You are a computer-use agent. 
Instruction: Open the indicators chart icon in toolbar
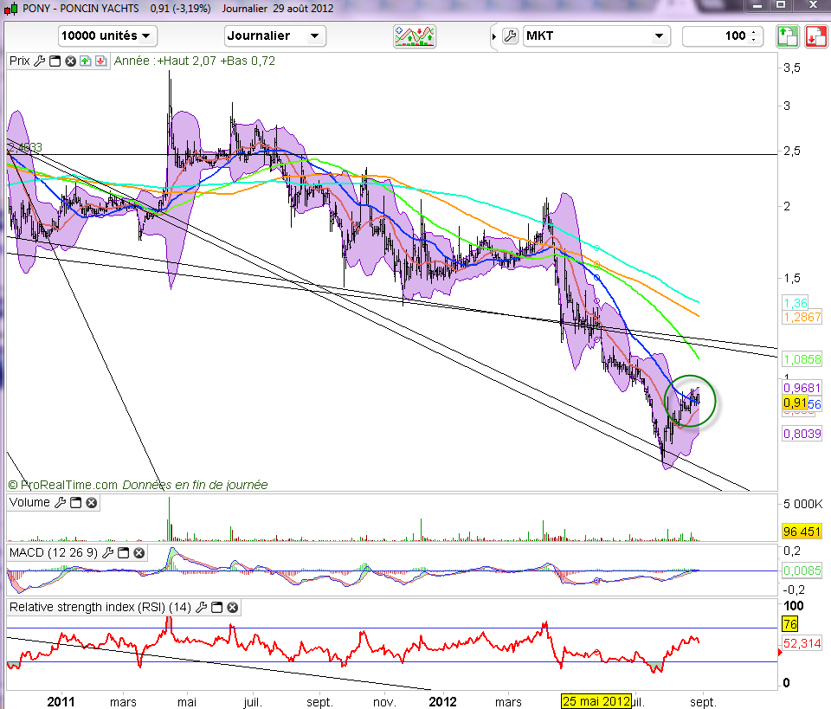(x=415, y=36)
